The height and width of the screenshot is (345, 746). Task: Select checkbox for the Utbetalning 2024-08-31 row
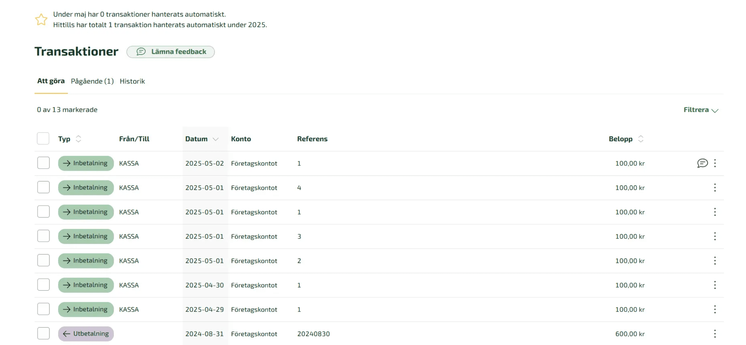pyautogui.click(x=43, y=333)
